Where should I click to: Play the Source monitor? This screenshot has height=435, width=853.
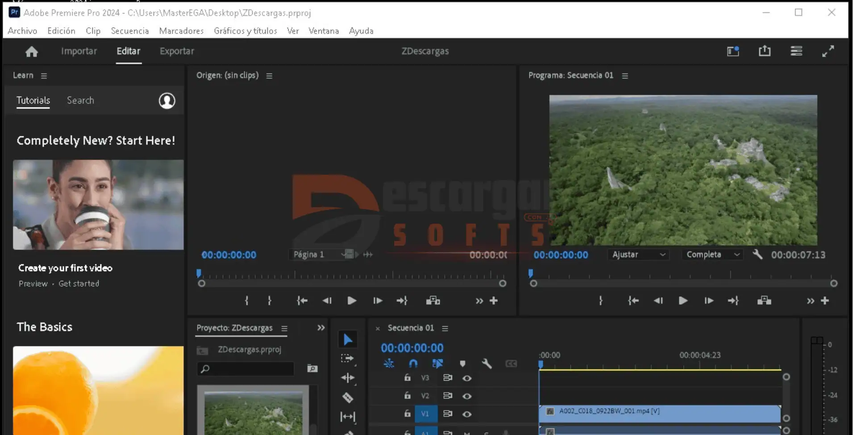click(x=352, y=301)
